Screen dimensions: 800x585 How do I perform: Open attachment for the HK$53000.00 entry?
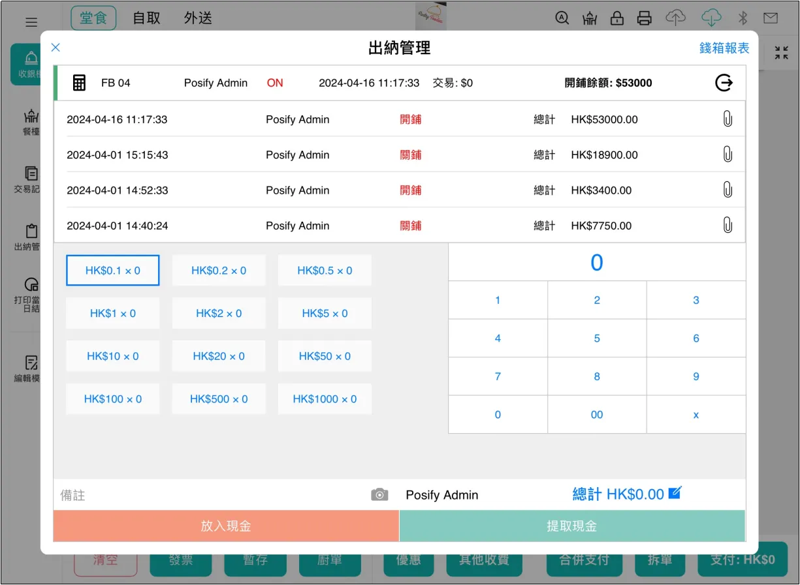(x=727, y=119)
